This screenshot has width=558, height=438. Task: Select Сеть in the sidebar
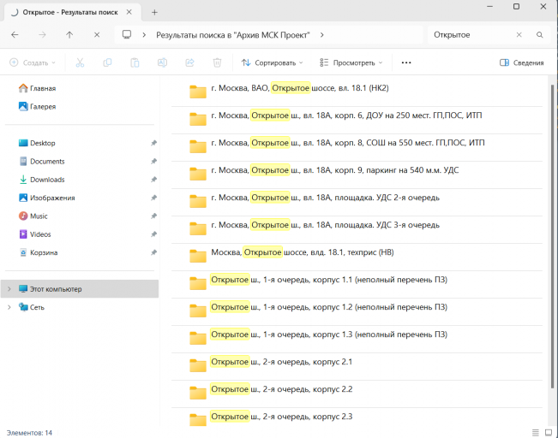(32, 307)
